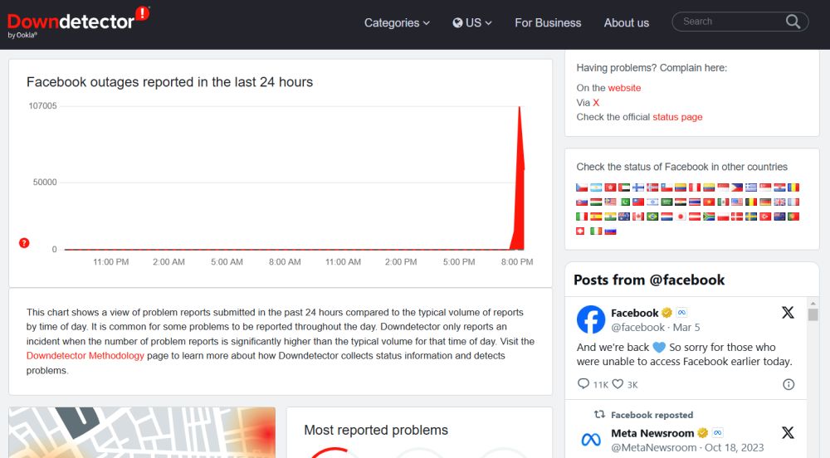
Task: Click the magnifying glass search icon
Action: pos(793,22)
